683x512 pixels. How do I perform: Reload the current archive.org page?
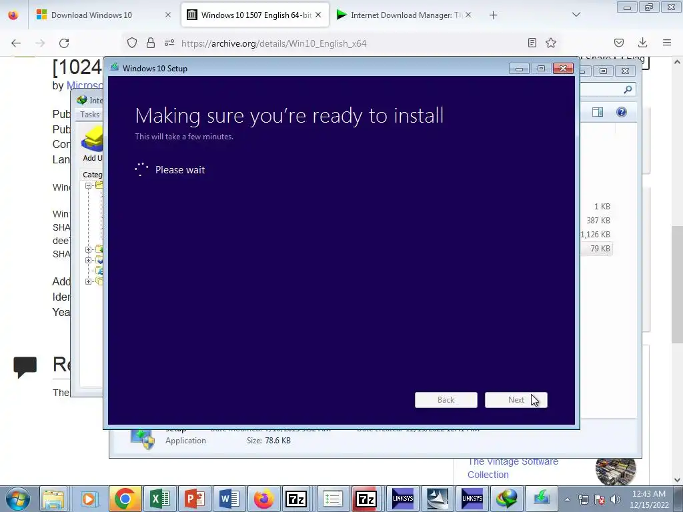coord(65,43)
